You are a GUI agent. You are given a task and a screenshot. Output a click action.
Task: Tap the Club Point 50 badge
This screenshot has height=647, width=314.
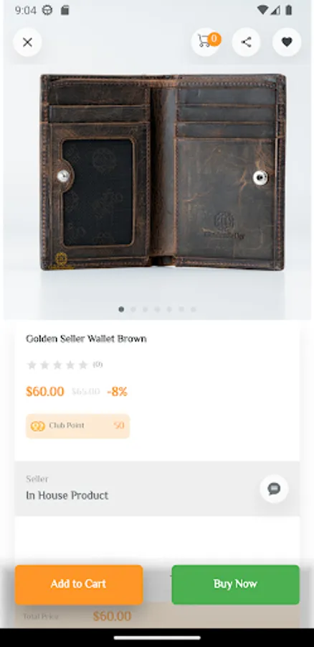tap(77, 426)
